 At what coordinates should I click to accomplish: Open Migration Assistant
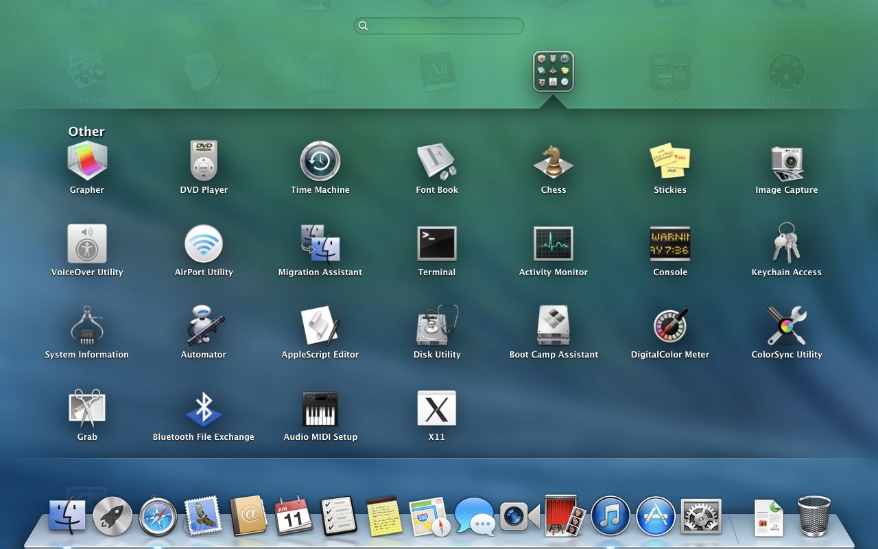click(x=320, y=244)
